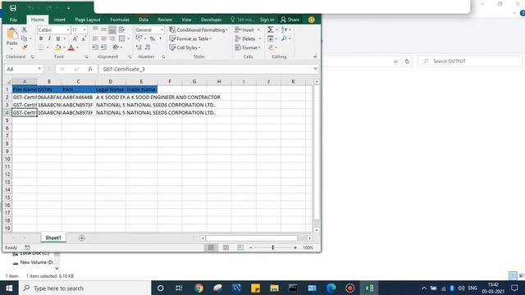Click the Fill down icon in Editing
The height and width of the screenshot is (295, 525).
(x=271, y=39)
